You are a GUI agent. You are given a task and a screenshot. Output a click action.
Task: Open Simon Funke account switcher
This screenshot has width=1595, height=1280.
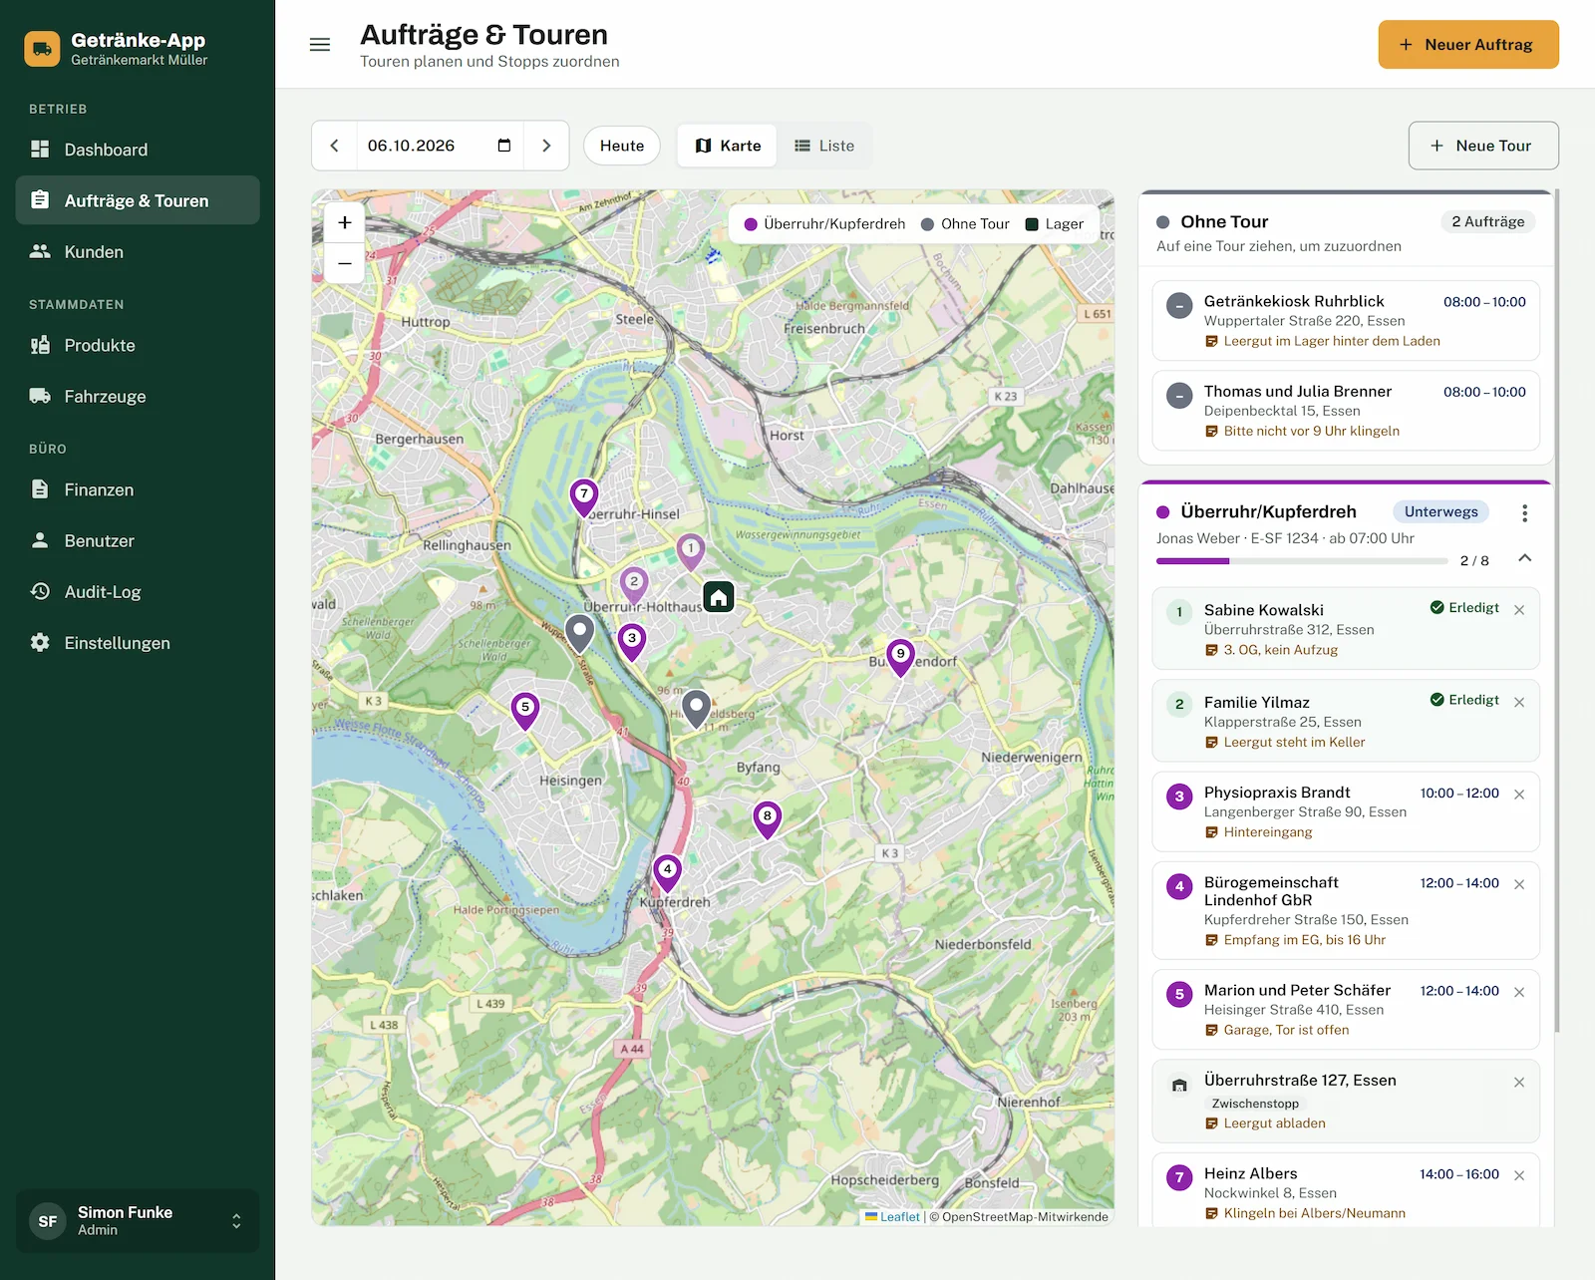[x=138, y=1220]
